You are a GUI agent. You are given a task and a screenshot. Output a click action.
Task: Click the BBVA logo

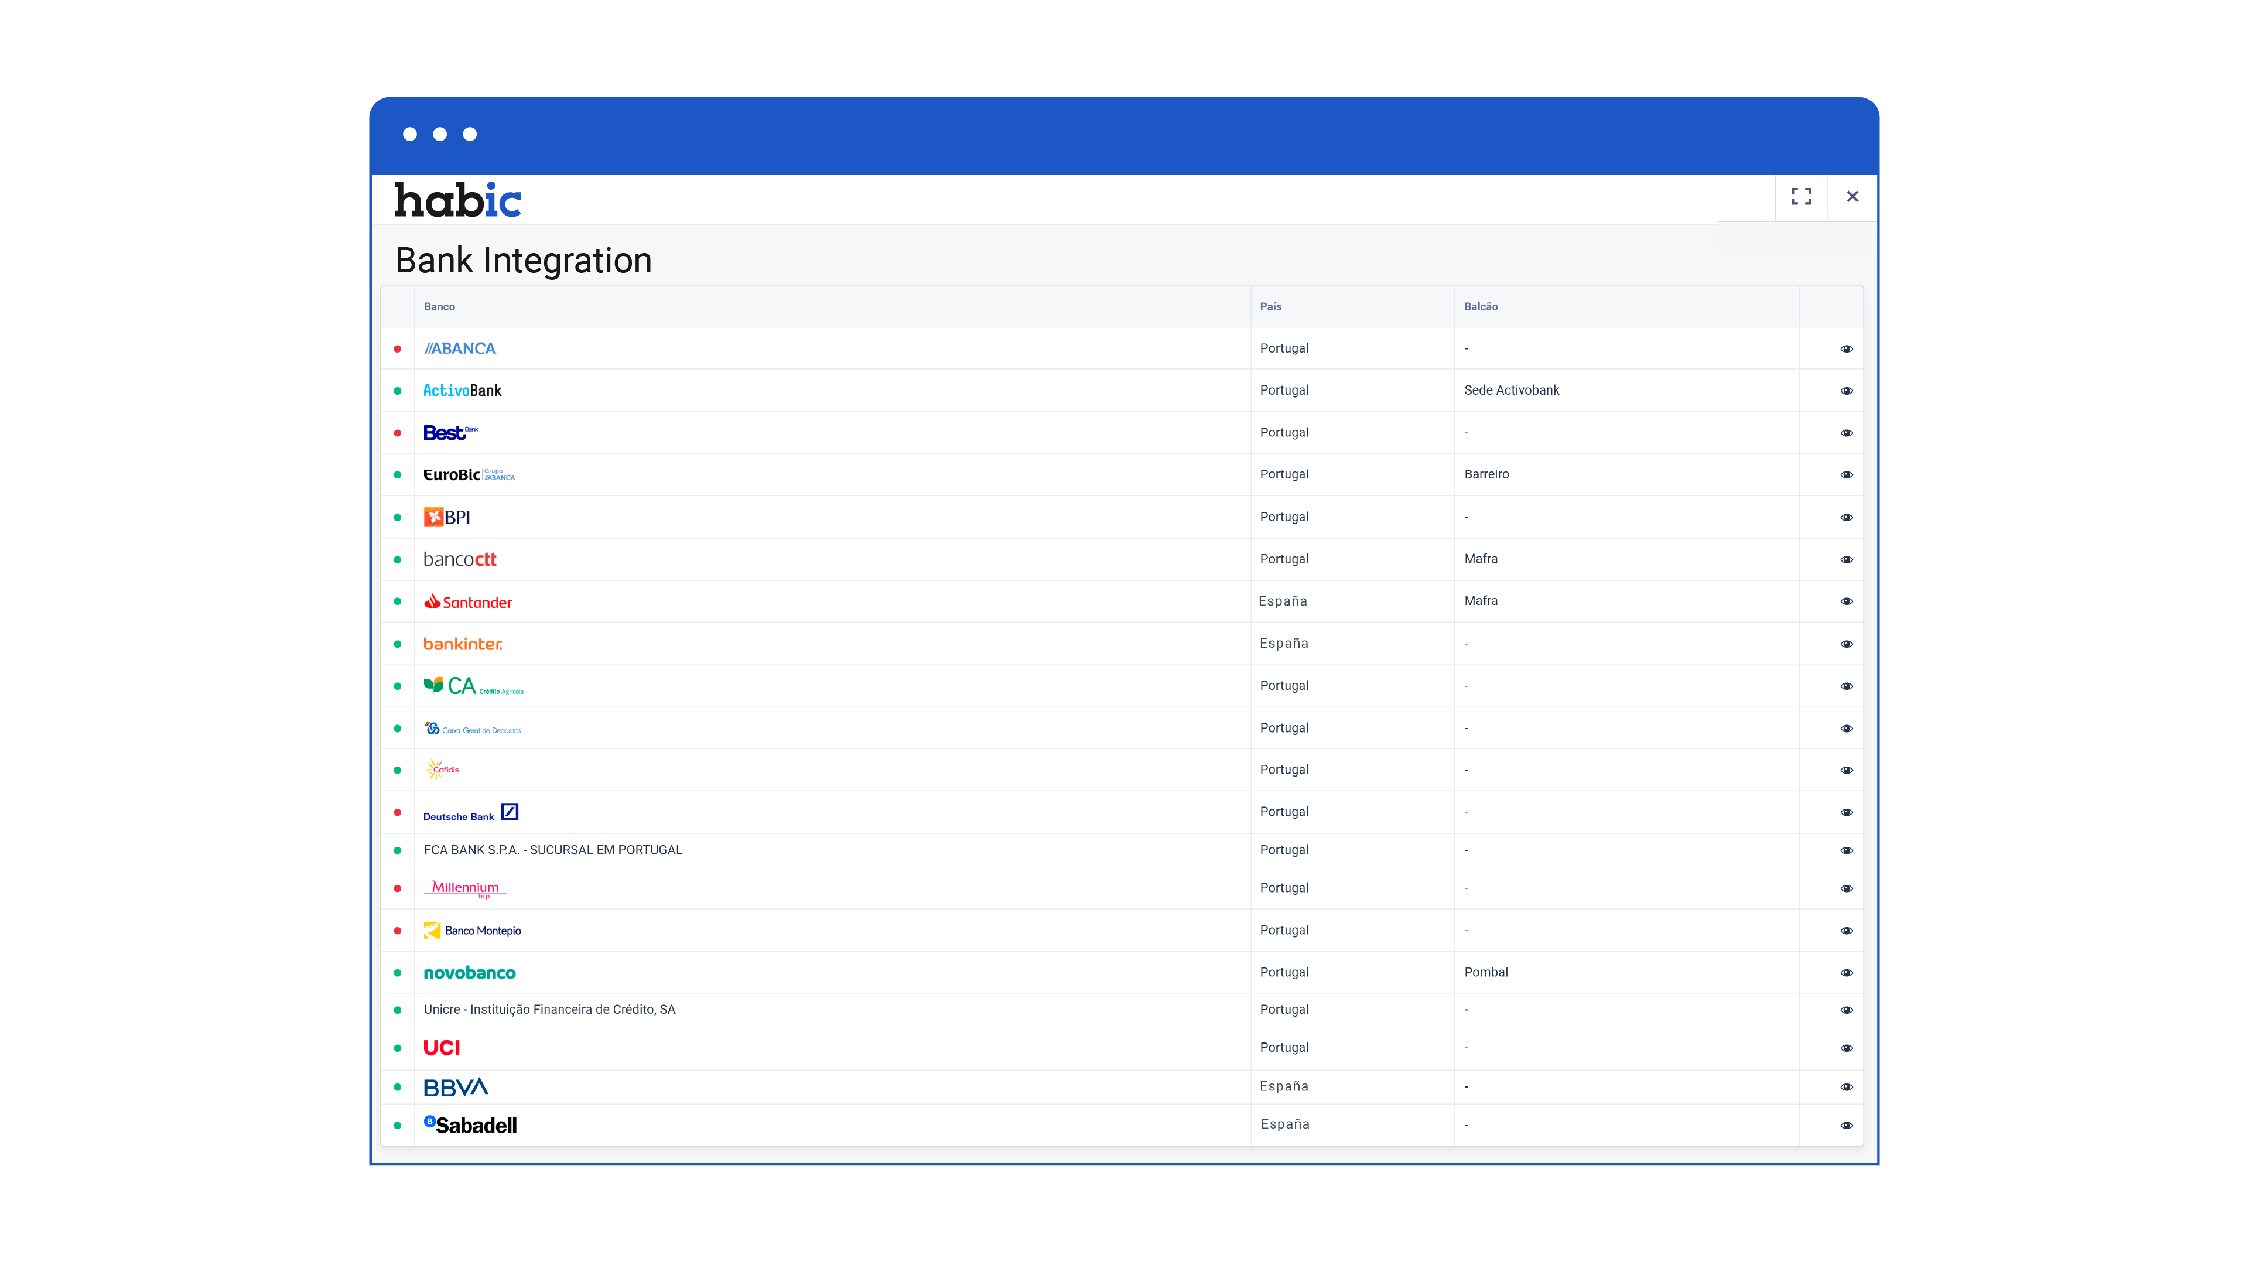pyautogui.click(x=455, y=1087)
